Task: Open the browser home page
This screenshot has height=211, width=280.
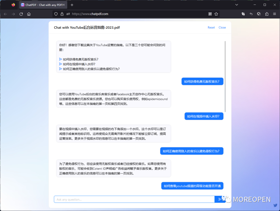Action: [x=29, y=14]
